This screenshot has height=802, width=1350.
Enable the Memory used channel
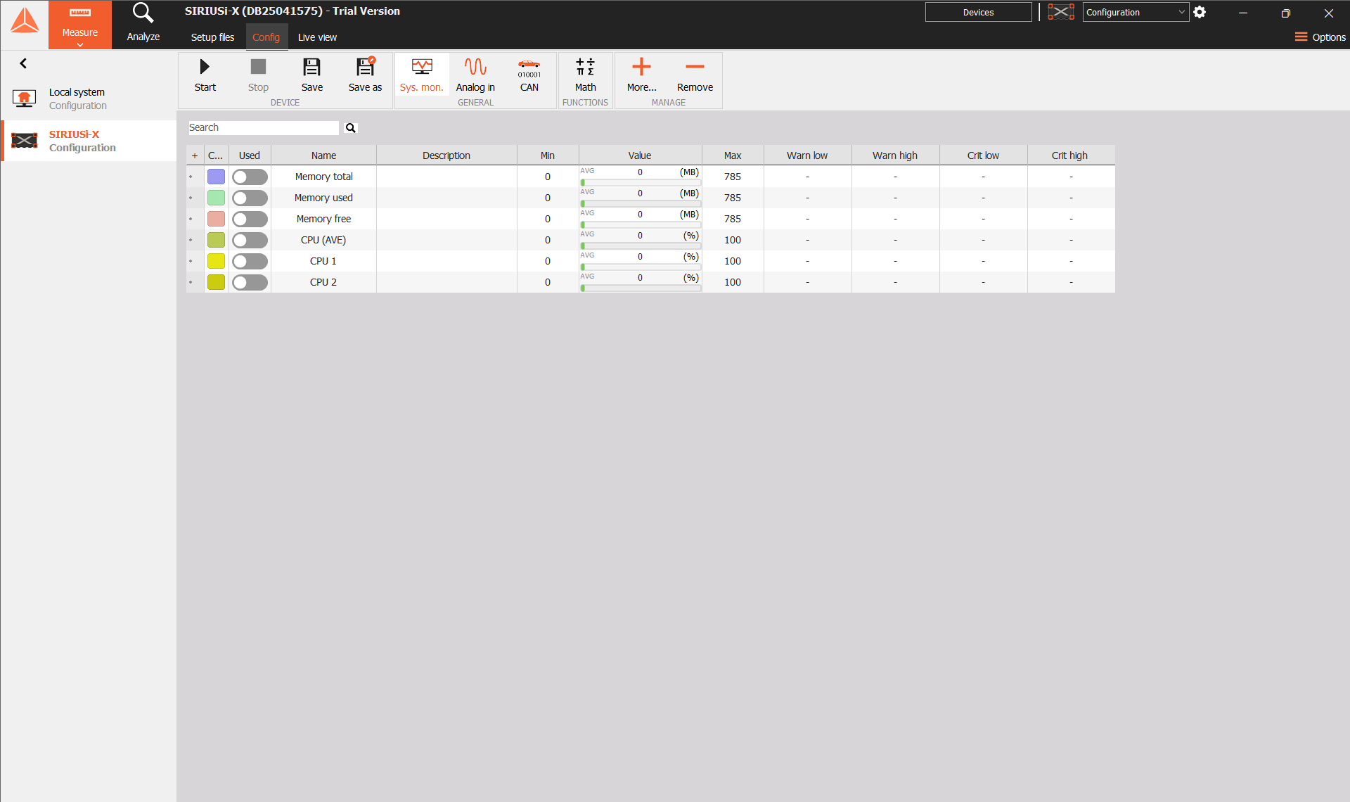pos(250,198)
